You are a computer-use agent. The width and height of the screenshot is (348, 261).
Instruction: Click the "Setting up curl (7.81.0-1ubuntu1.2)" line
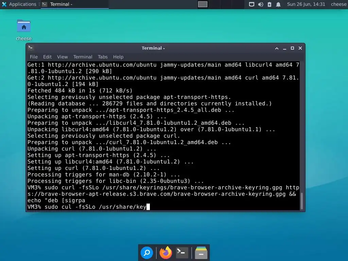click(x=93, y=168)
